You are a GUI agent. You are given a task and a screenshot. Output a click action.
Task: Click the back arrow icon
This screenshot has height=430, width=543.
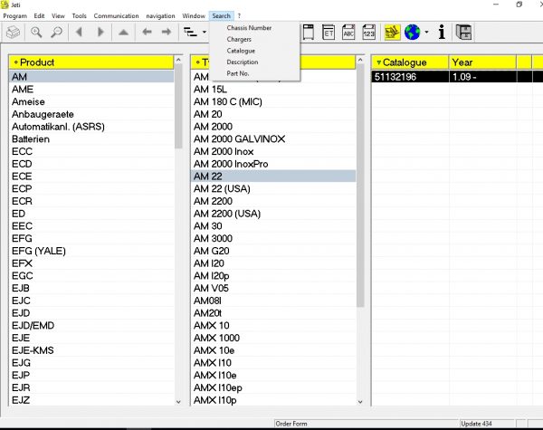click(x=147, y=33)
